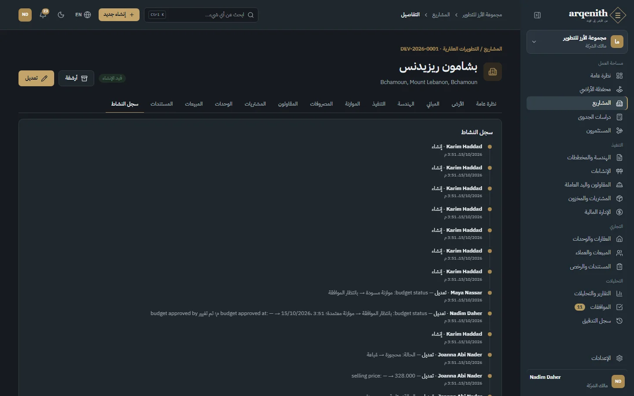Image resolution: width=634 pixels, height=396 pixels.
Task: Switch to الأرض tab
Action: click(458, 104)
